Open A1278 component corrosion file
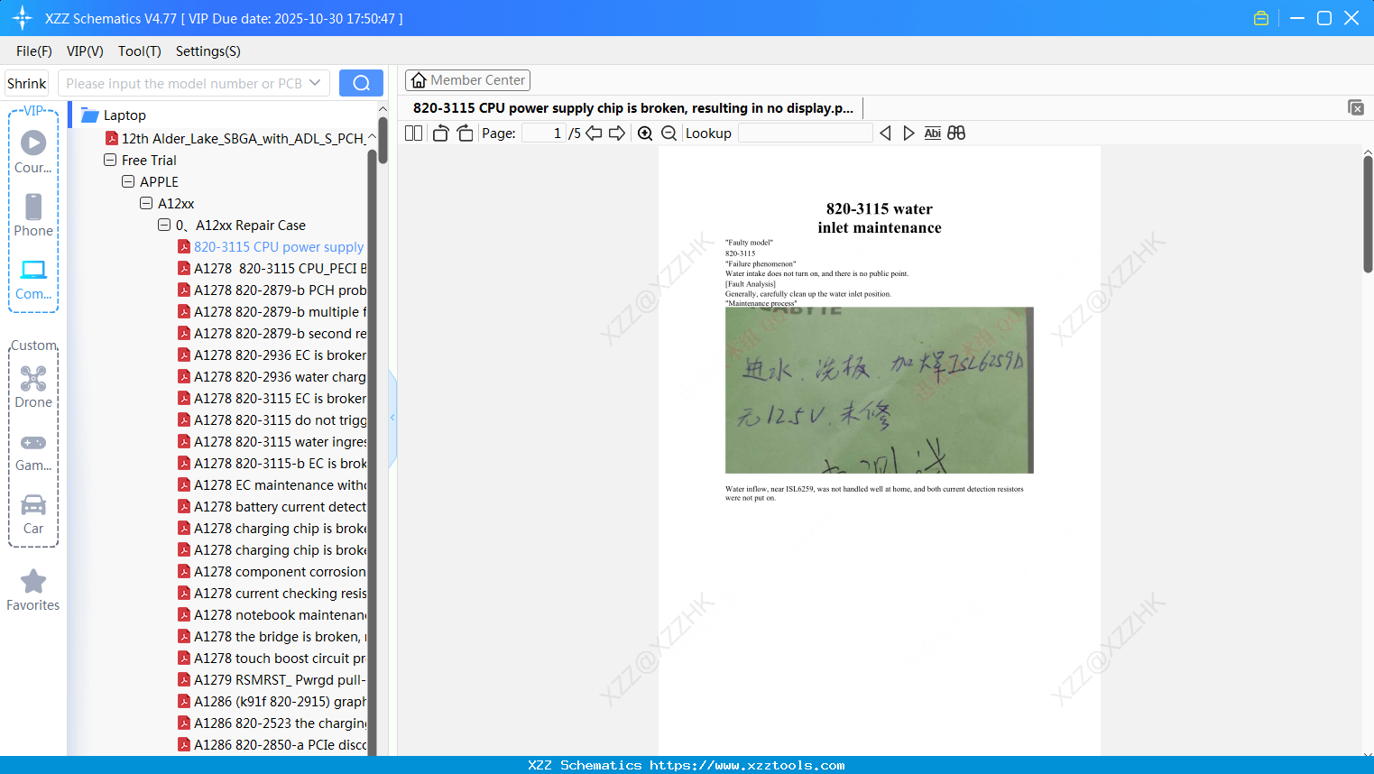 point(272,571)
